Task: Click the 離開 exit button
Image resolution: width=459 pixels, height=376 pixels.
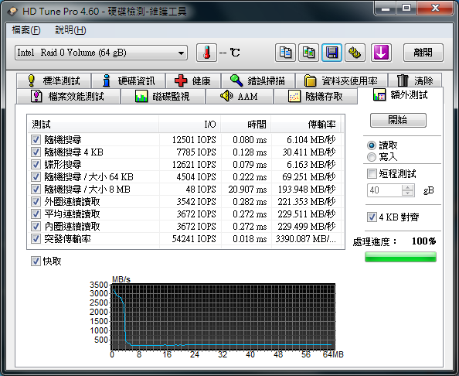Action: [423, 53]
